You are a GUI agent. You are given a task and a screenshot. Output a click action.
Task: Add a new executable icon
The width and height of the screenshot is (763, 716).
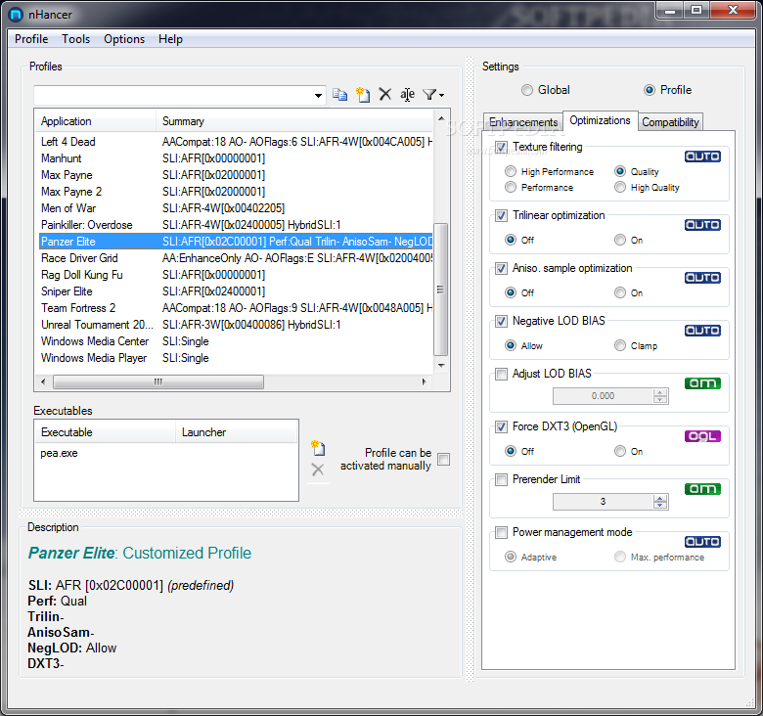tap(318, 448)
